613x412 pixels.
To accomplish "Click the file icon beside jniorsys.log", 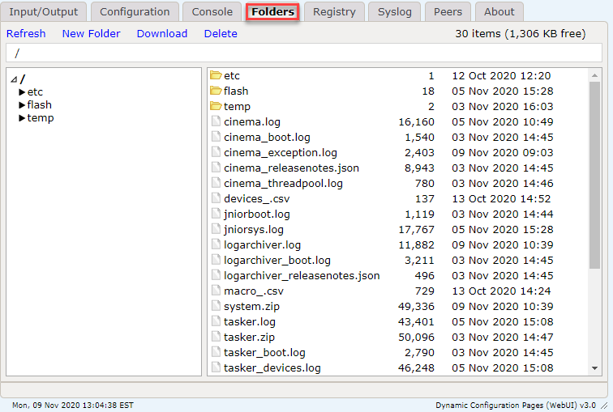I will (x=216, y=229).
